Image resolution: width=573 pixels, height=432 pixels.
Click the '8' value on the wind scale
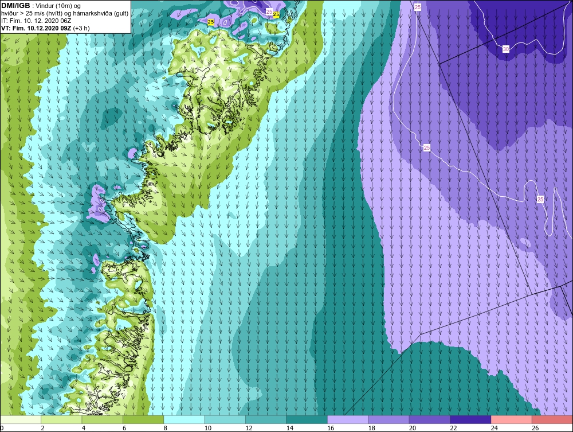click(x=166, y=428)
